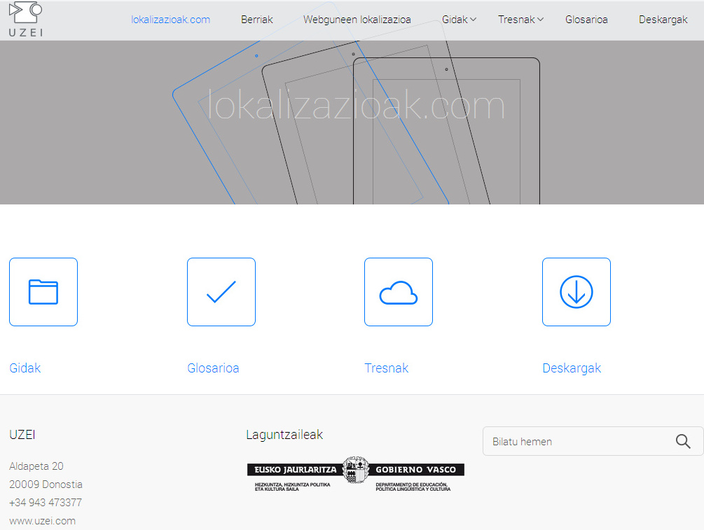This screenshot has height=530, width=704.
Task: Click the Tresnak link under the cloud icon
Action: coord(386,368)
